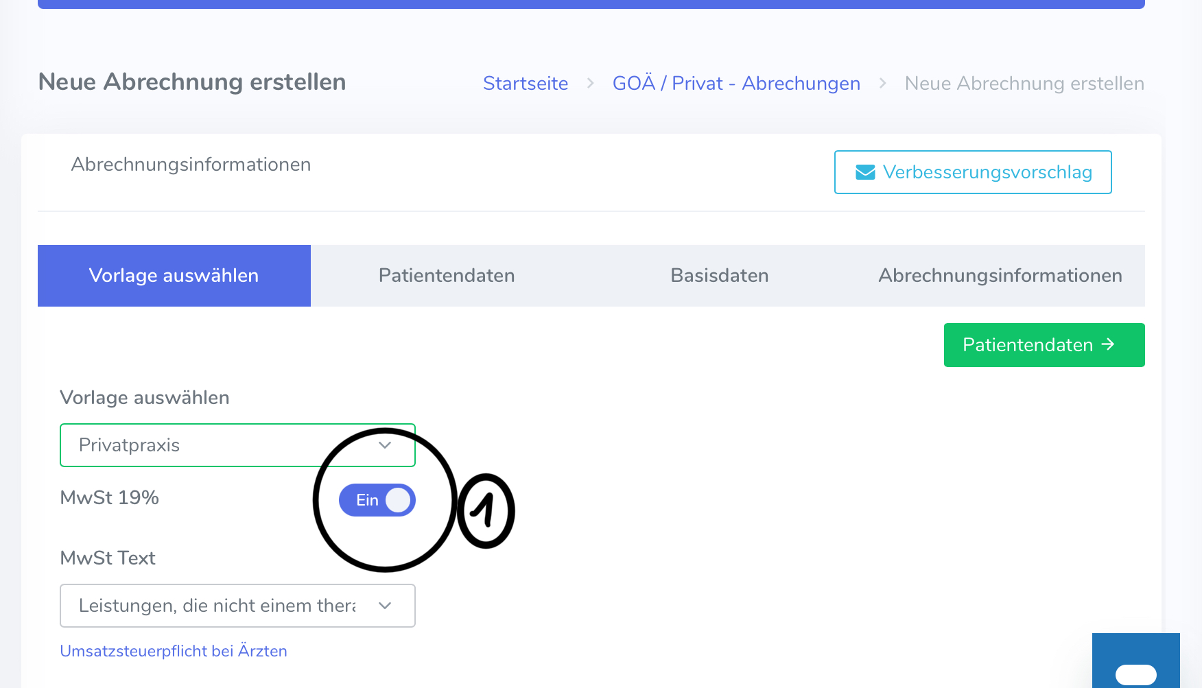Click the MwSt 19% label
Image resolution: width=1202 pixels, height=688 pixels.
pyautogui.click(x=110, y=497)
